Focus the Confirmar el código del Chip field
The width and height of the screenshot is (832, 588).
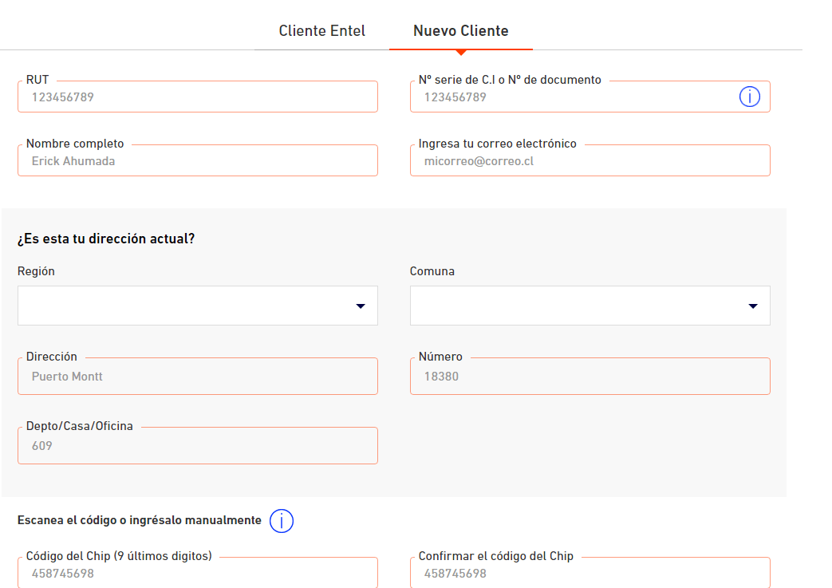589,573
